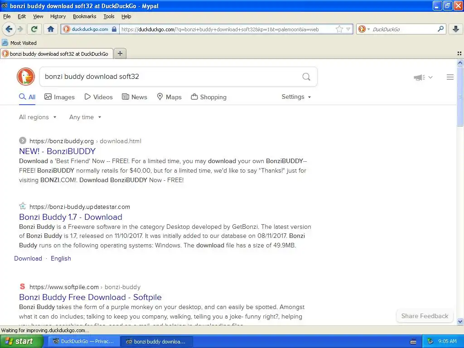Click the 9:05 AM clock
Viewport: 464px width, 348px height.
tap(447, 341)
